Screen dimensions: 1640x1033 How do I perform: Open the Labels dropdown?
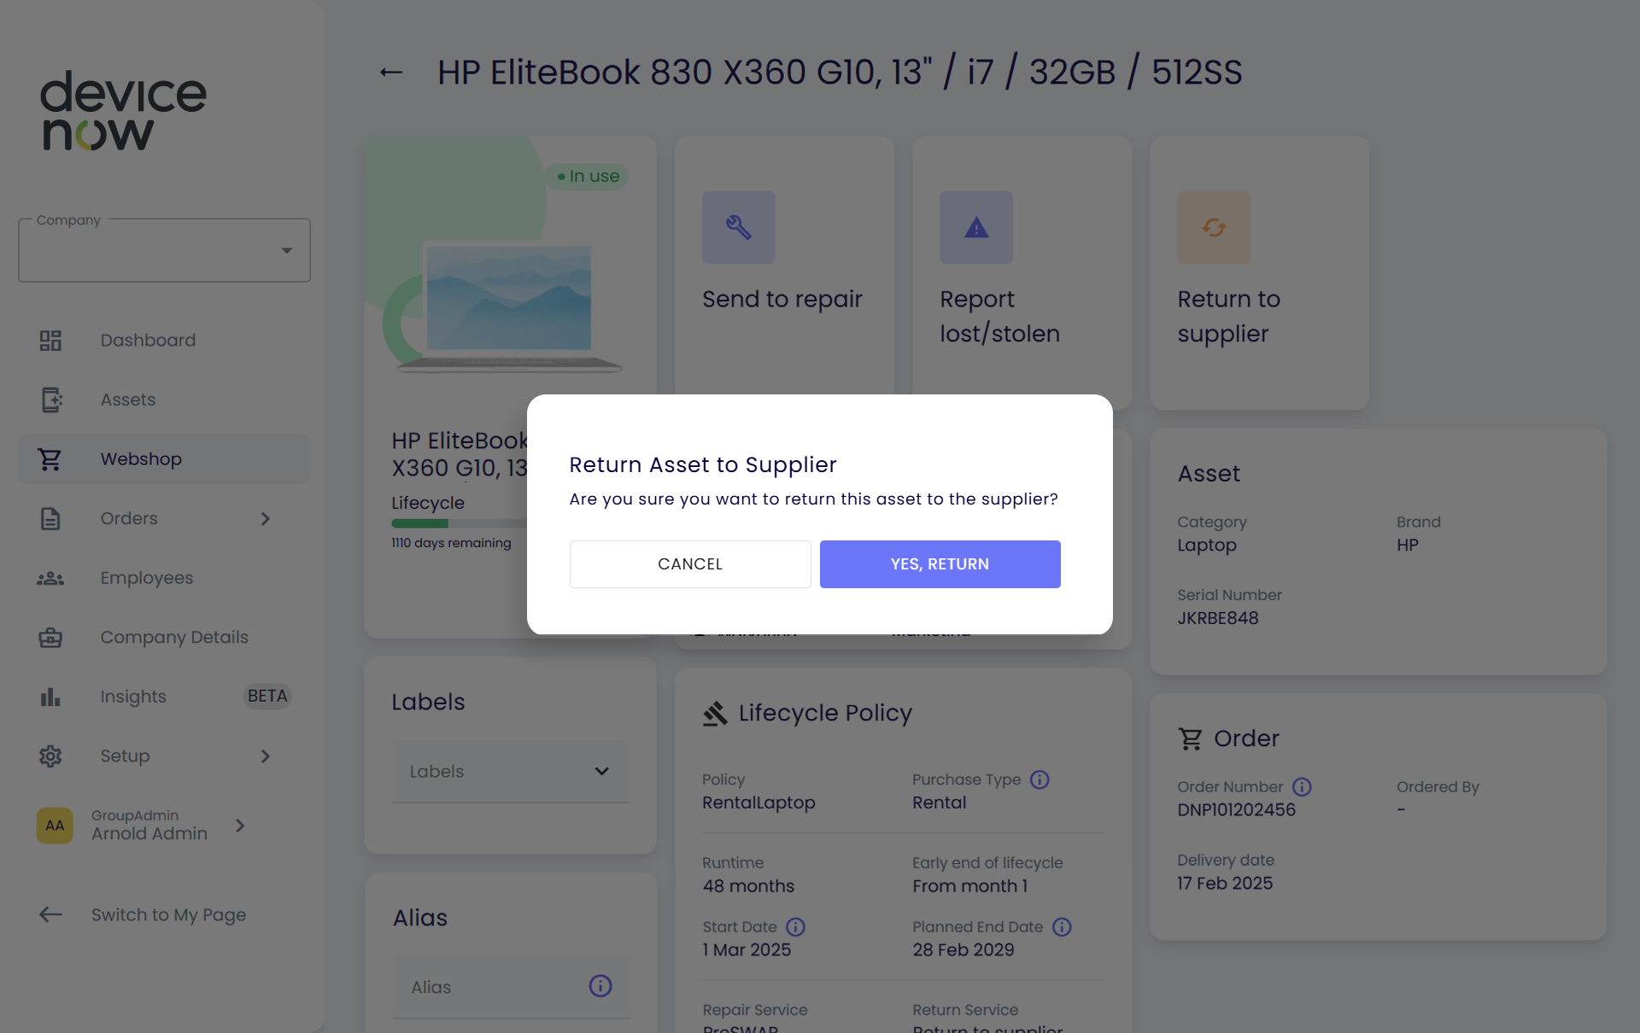(510, 771)
